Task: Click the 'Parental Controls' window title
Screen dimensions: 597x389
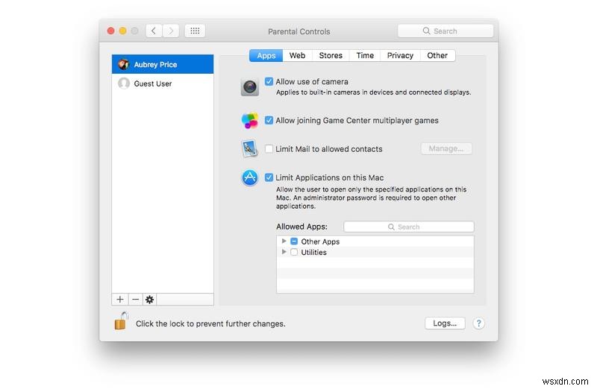Action: 299,31
